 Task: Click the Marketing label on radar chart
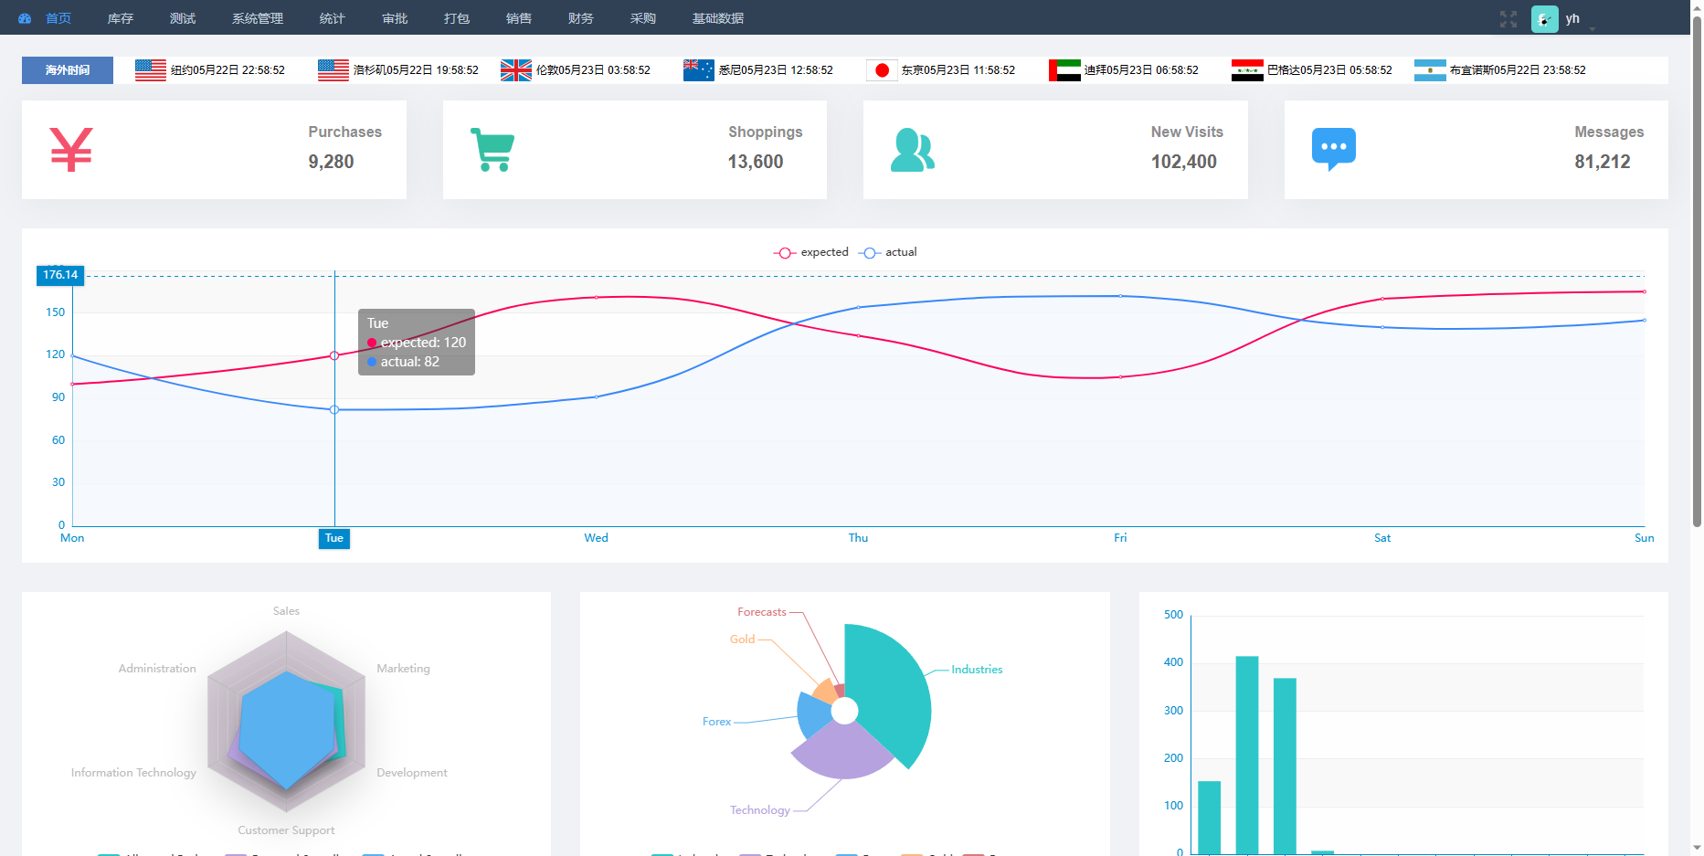click(x=403, y=669)
